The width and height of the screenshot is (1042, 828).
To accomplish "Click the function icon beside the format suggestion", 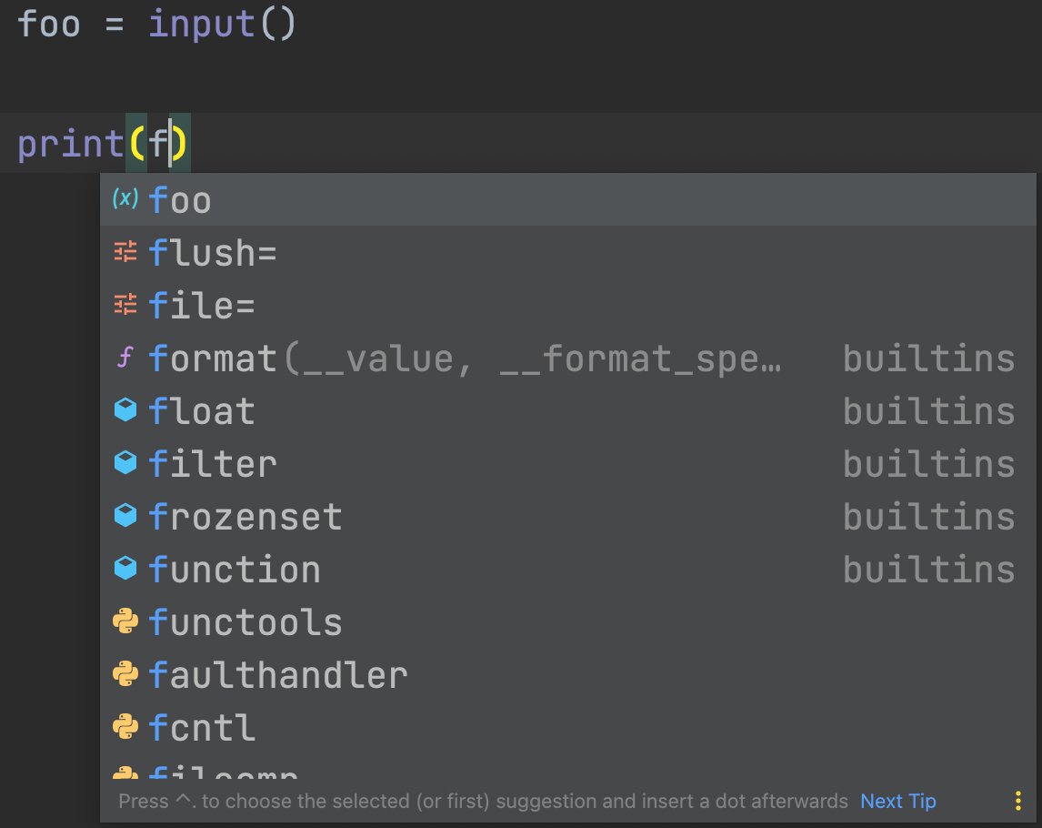I will (x=125, y=358).
